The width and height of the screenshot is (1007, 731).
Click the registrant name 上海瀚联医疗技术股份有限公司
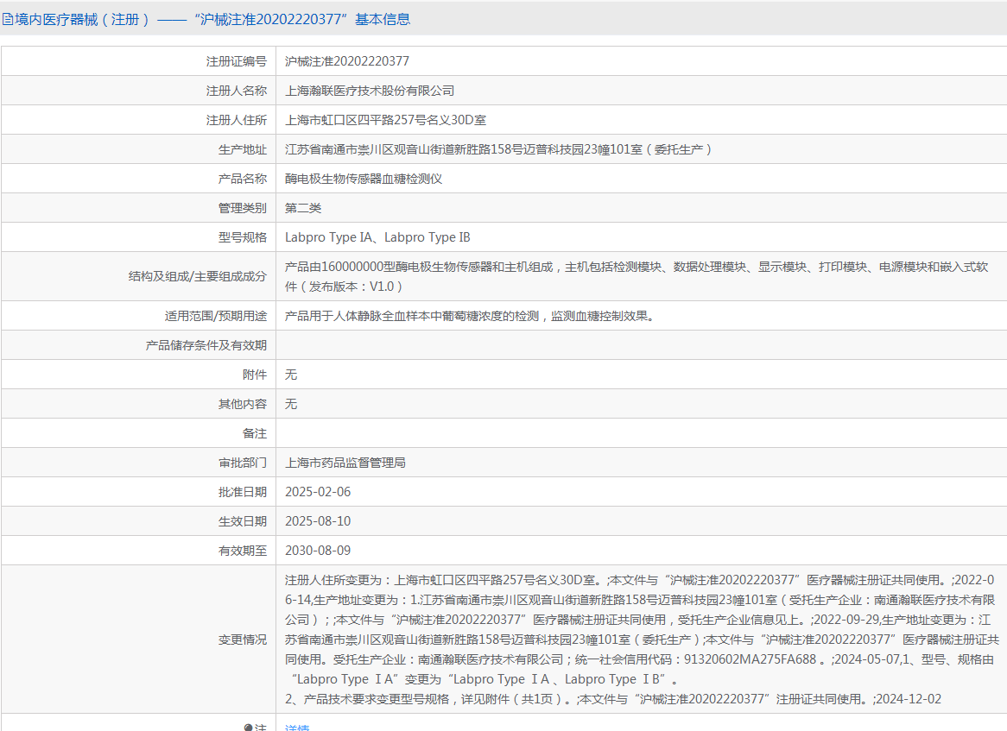[x=370, y=91]
